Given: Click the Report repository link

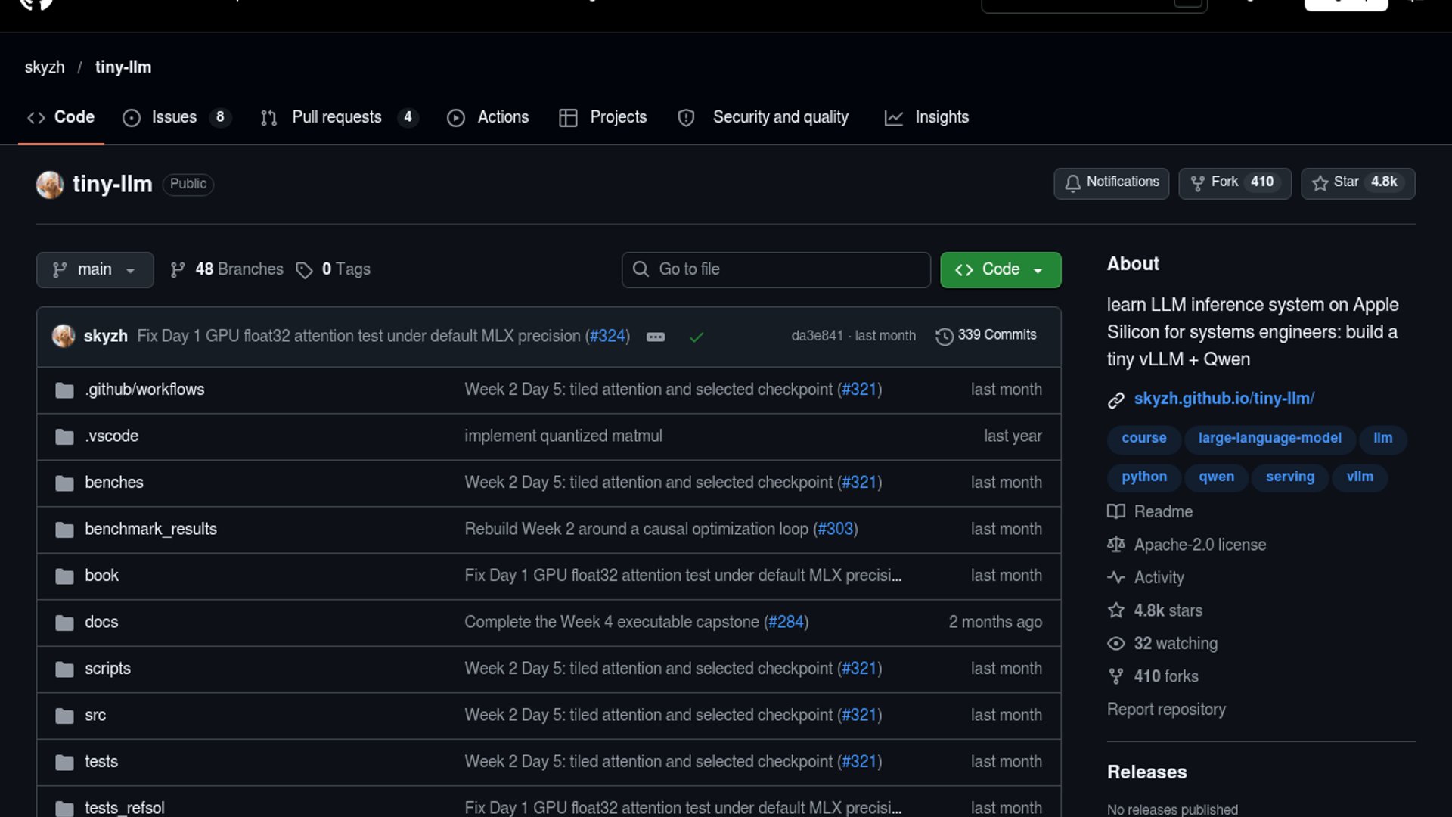Looking at the screenshot, I should click(x=1166, y=710).
